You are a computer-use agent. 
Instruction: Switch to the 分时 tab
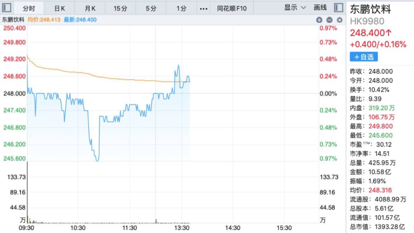[29, 8]
